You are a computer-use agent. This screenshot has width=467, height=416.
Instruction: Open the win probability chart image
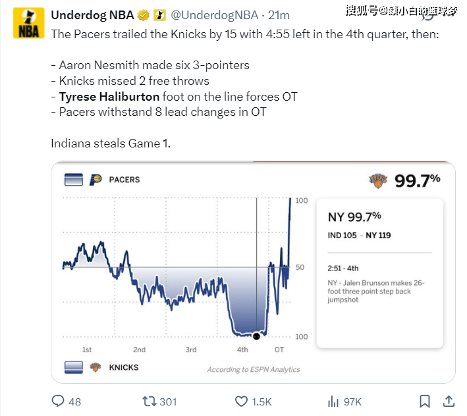(253, 273)
